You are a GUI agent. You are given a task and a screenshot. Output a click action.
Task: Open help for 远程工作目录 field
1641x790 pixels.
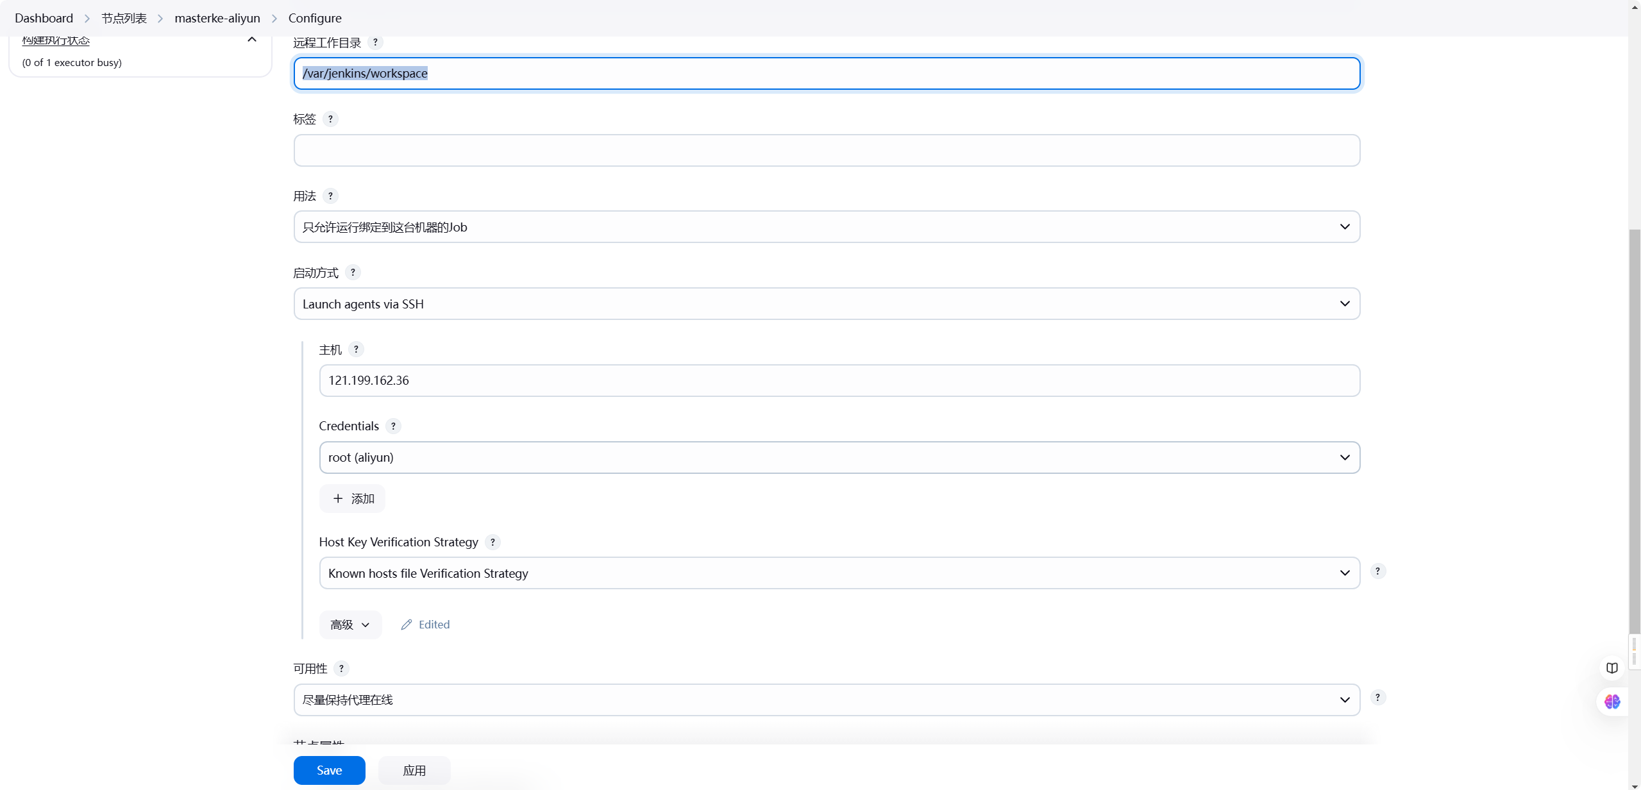pyautogui.click(x=375, y=42)
